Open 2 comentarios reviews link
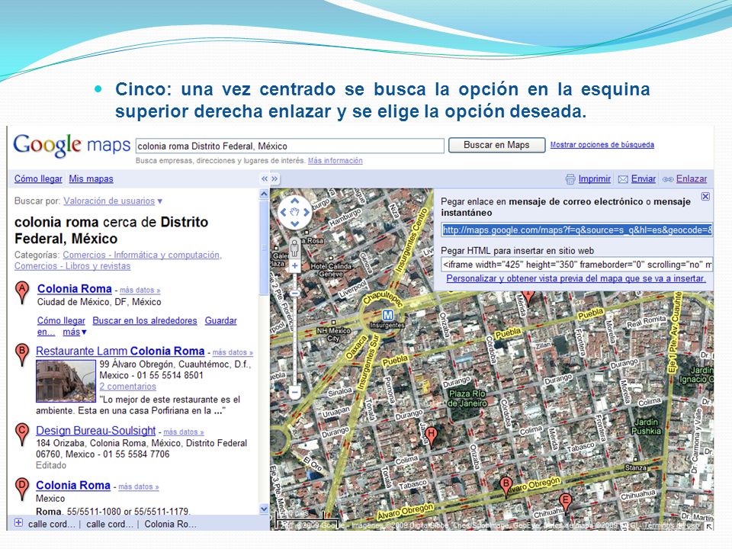 pos(127,387)
